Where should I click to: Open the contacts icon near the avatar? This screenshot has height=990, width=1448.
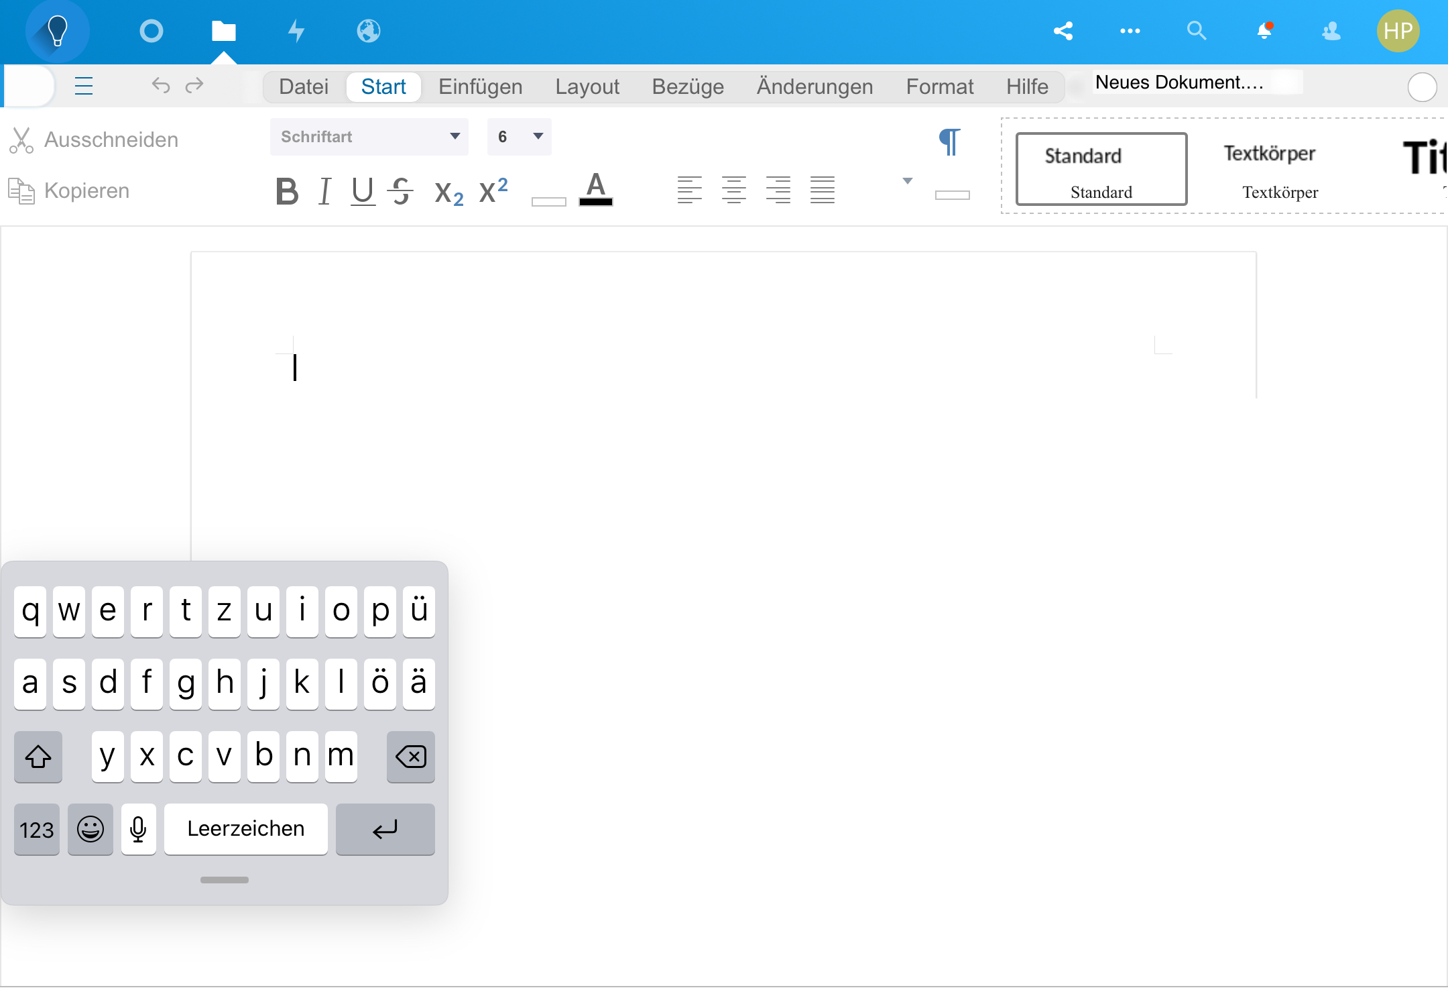pos(1331,31)
